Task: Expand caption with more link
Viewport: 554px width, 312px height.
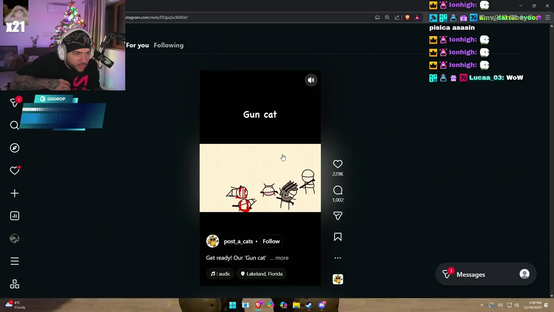Action: coord(282,258)
